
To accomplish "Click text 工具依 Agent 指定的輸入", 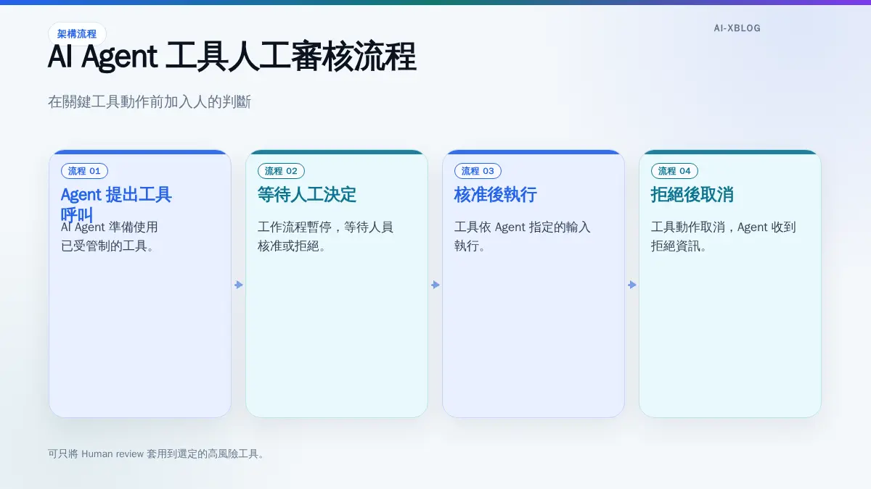I will (523, 227).
